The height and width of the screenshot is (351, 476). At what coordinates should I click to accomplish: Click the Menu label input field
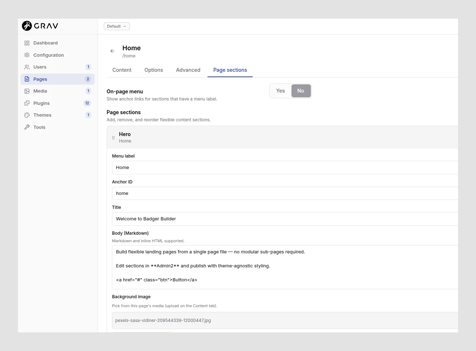[285, 168]
